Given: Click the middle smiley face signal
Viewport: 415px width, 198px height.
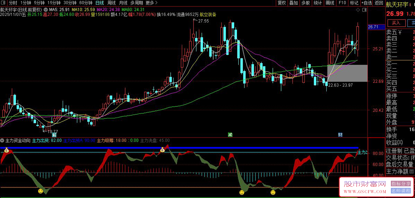Looking at the screenshot, I should point(241,192).
